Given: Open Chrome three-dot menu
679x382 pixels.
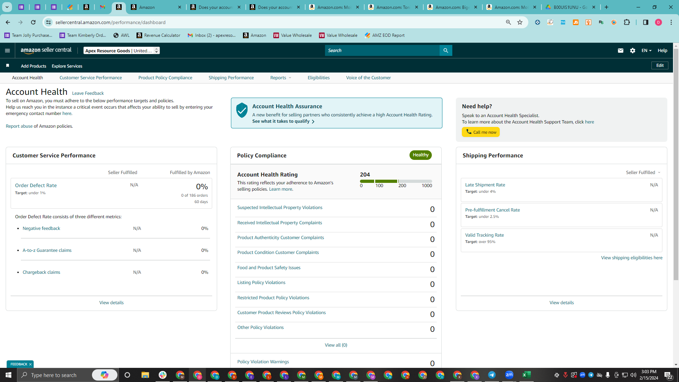Looking at the screenshot, I should click(671, 22).
